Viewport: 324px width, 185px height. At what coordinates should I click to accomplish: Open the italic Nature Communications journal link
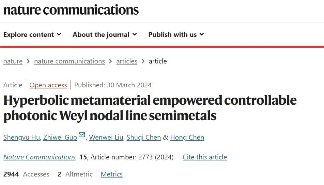click(x=40, y=157)
